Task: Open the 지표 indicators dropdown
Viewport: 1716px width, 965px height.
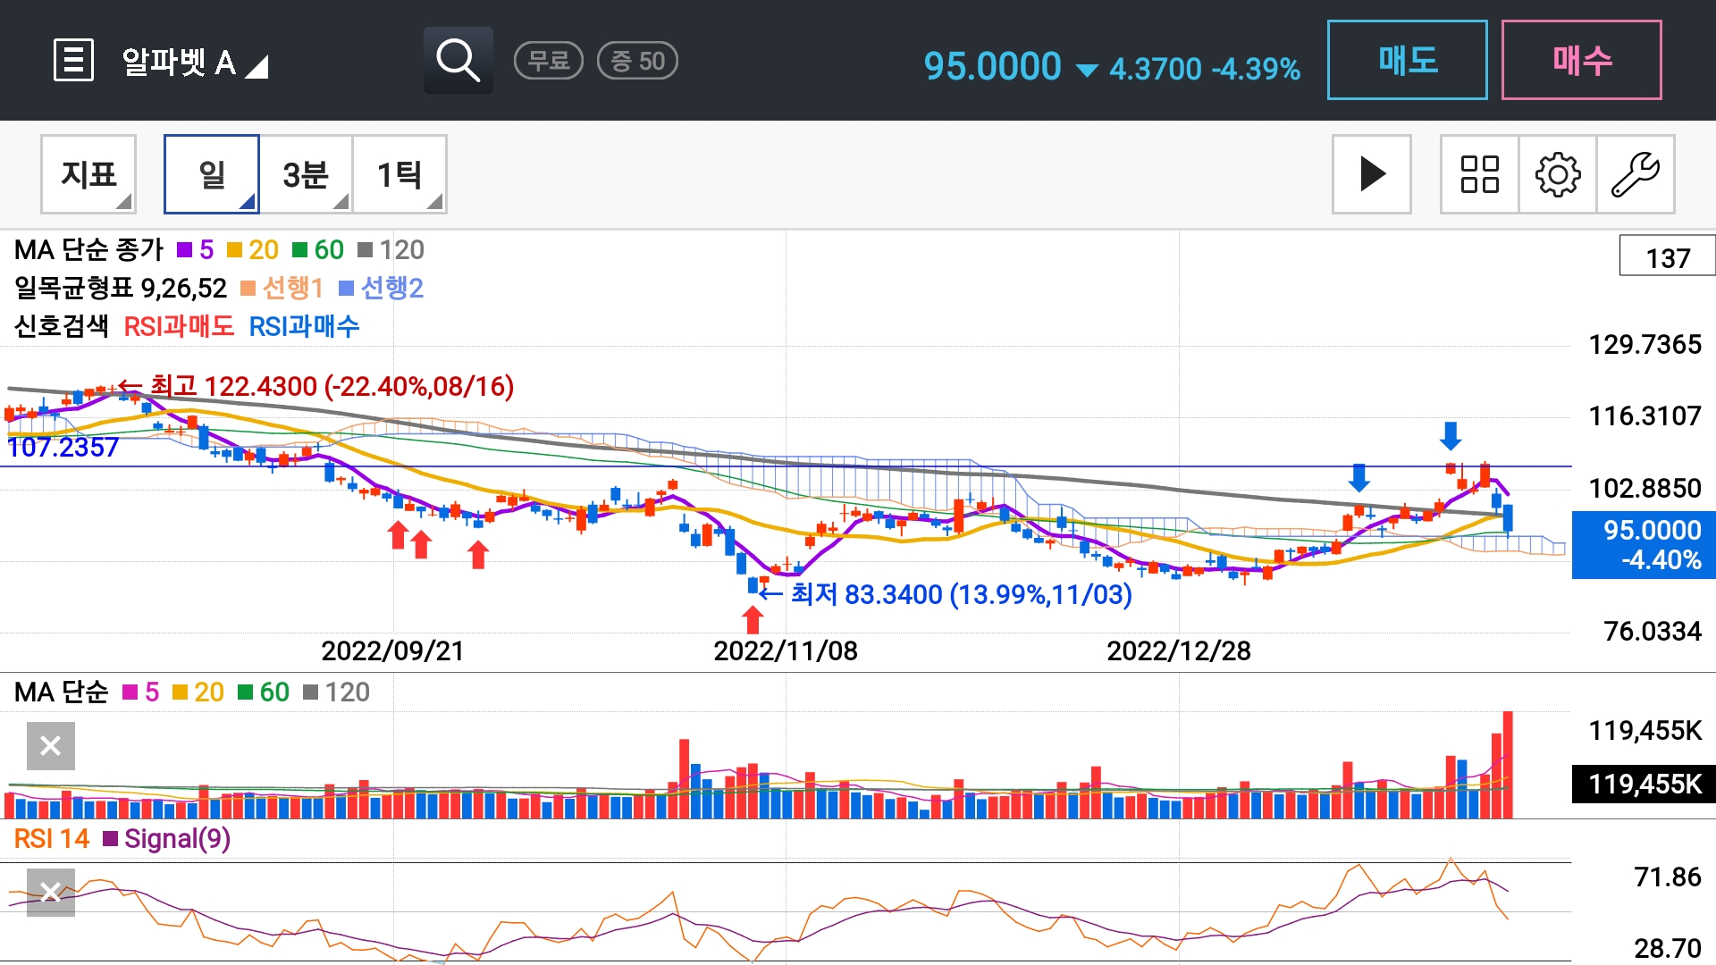Action: pos(88,174)
